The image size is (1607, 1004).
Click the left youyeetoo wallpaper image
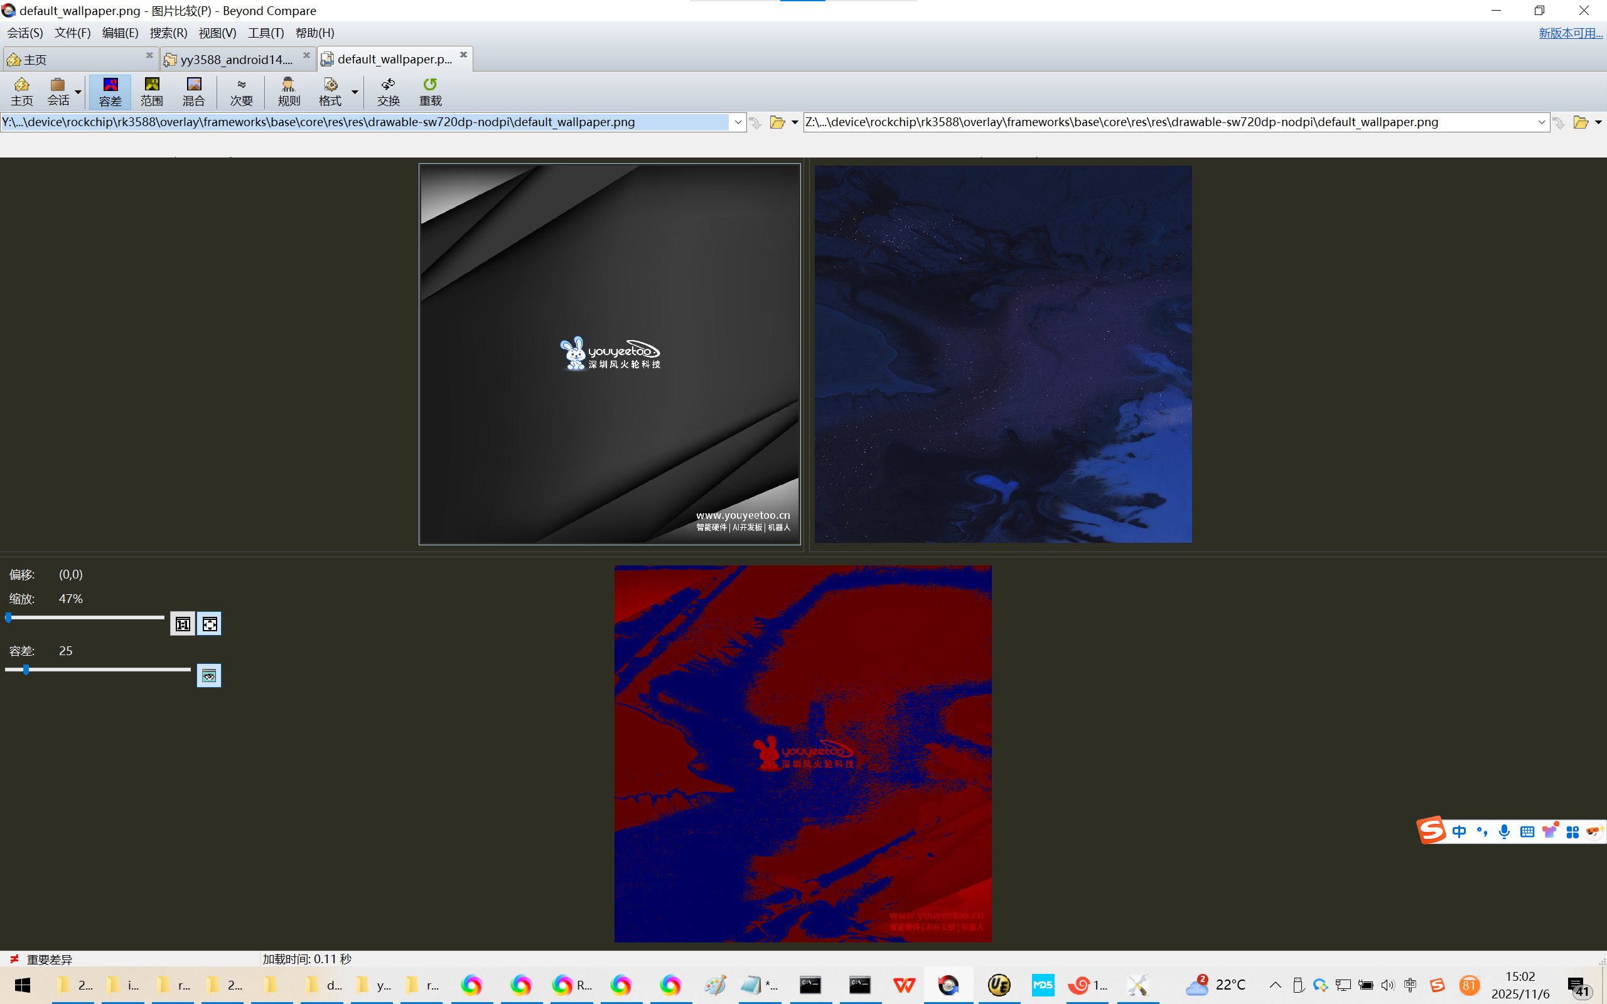[x=609, y=354]
